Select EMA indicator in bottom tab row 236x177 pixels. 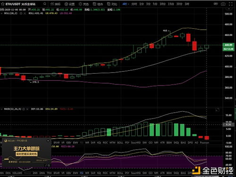click(x=8, y=173)
